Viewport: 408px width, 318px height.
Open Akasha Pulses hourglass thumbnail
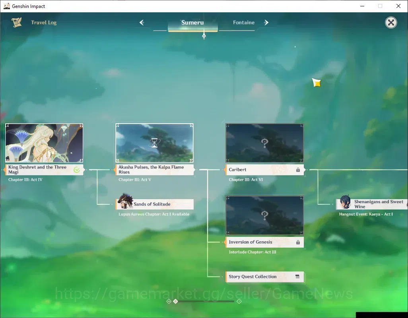[x=154, y=143]
